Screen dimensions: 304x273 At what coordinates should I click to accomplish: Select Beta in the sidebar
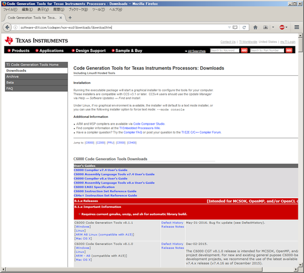click(36, 83)
